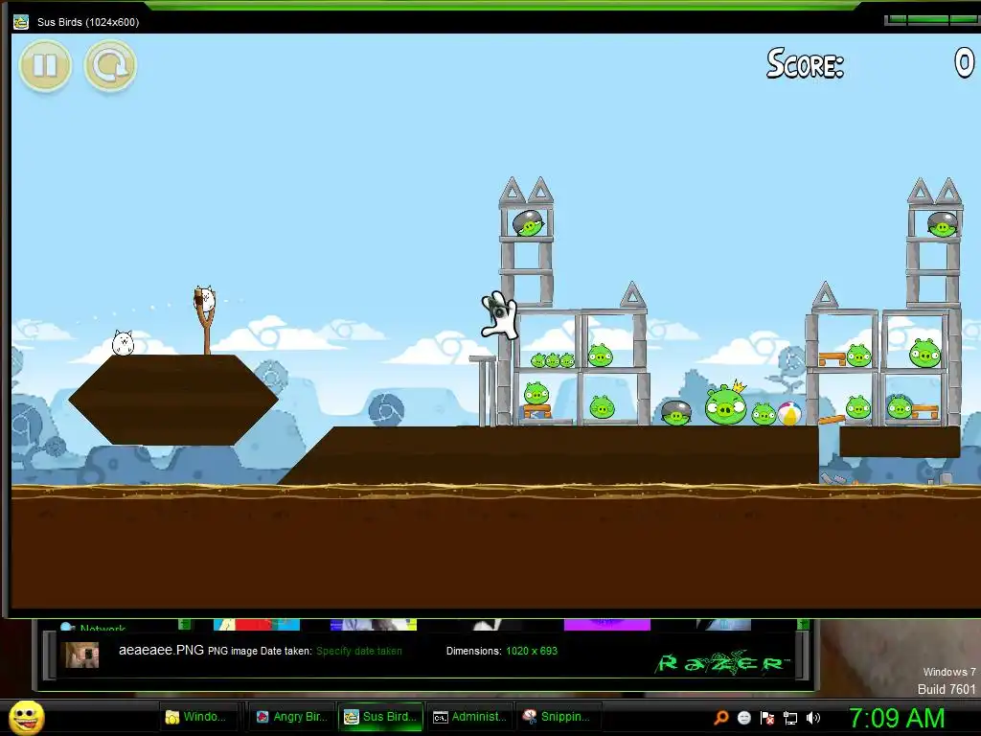Click the pig in the top-right glass box
Screen dimensions: 981x736
pyautogui.click(x=925, y=353)
